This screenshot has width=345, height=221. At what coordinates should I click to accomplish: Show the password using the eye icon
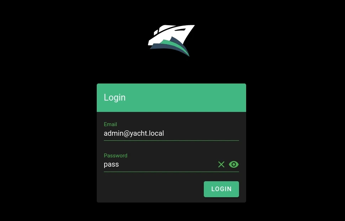(234, 164)
